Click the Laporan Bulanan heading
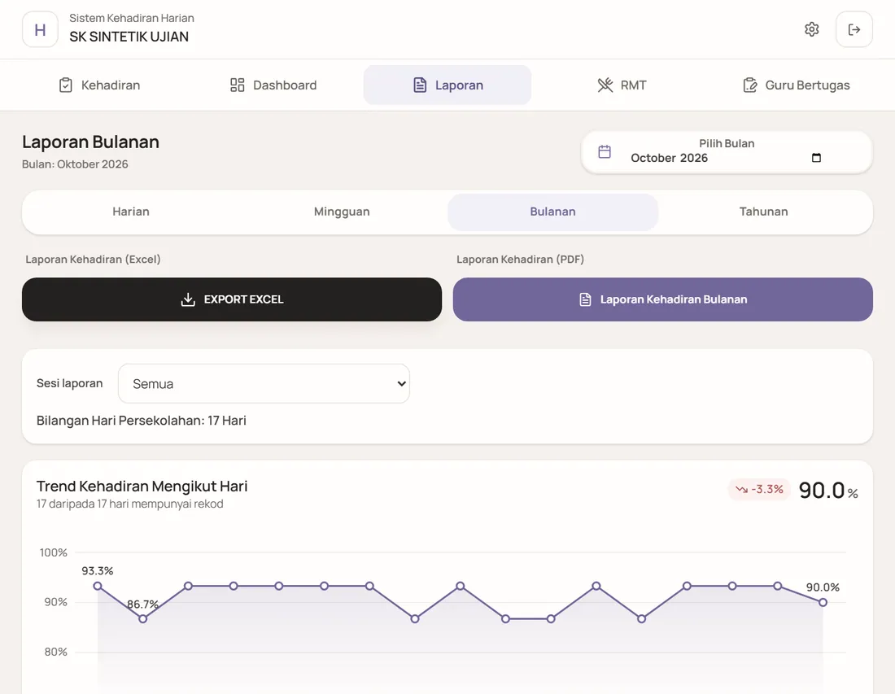Viewport: 895px width, 694px height. coord(91,142)
